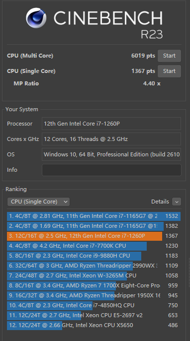Select the Xeon W-3265M ranking row
Viewport: 190px width, 341px height.
point(94,275)
